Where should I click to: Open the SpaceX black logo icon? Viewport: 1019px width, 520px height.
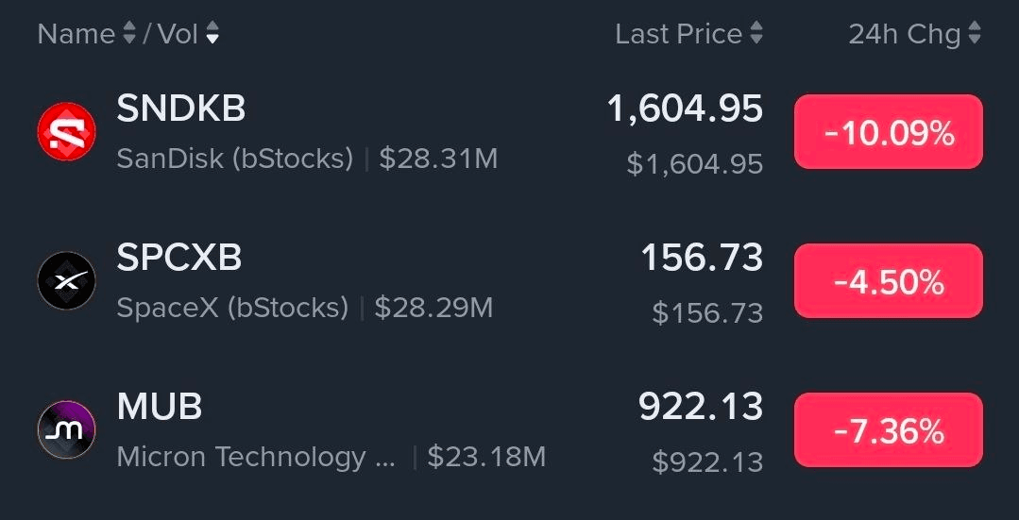point(66,280)
